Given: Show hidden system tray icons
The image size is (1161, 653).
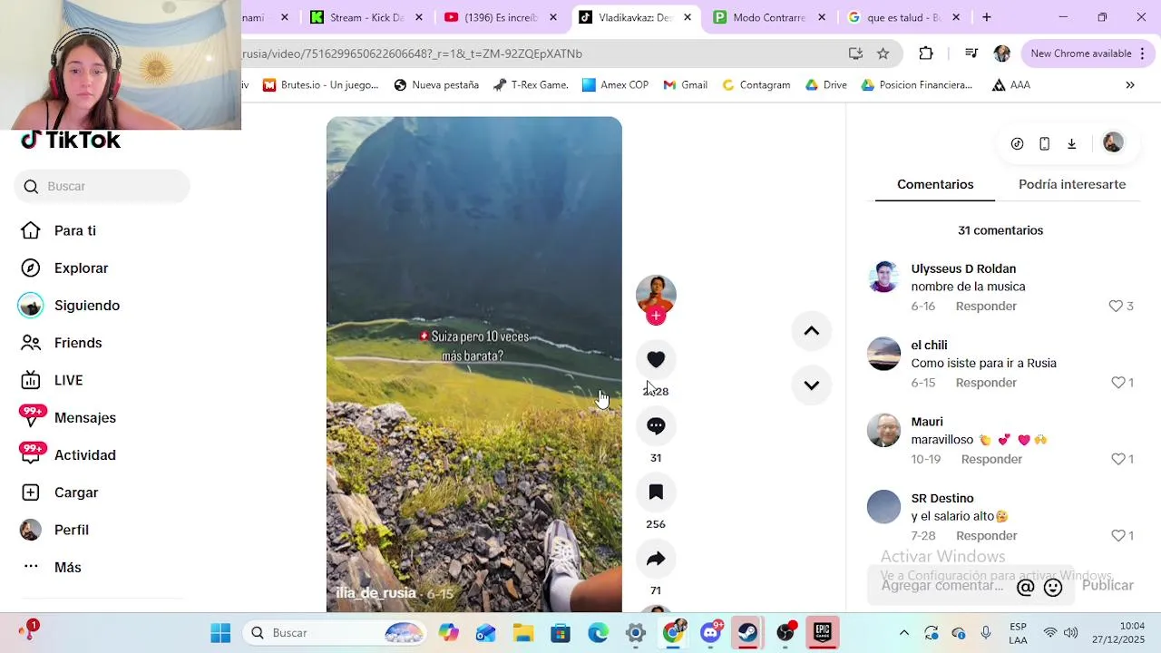Looking at the screenshot, I should [903, 633].
